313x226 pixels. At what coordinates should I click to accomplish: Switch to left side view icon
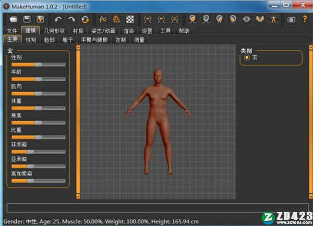click(x=220, y=20)
